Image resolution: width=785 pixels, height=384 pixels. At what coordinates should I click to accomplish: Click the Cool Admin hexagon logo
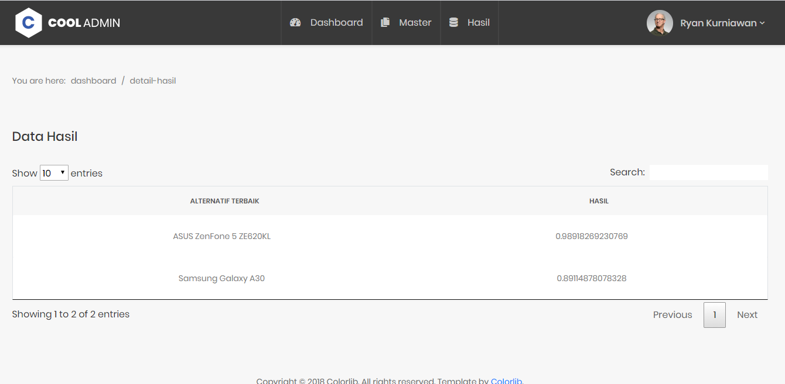tap(28, 23)
